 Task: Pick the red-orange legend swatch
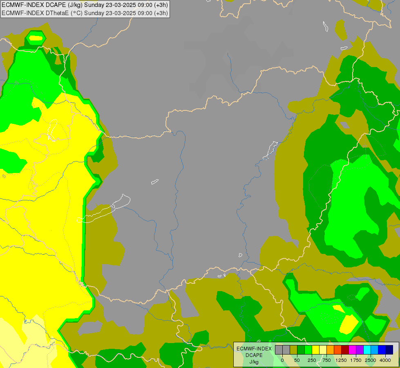click(338, 350)
